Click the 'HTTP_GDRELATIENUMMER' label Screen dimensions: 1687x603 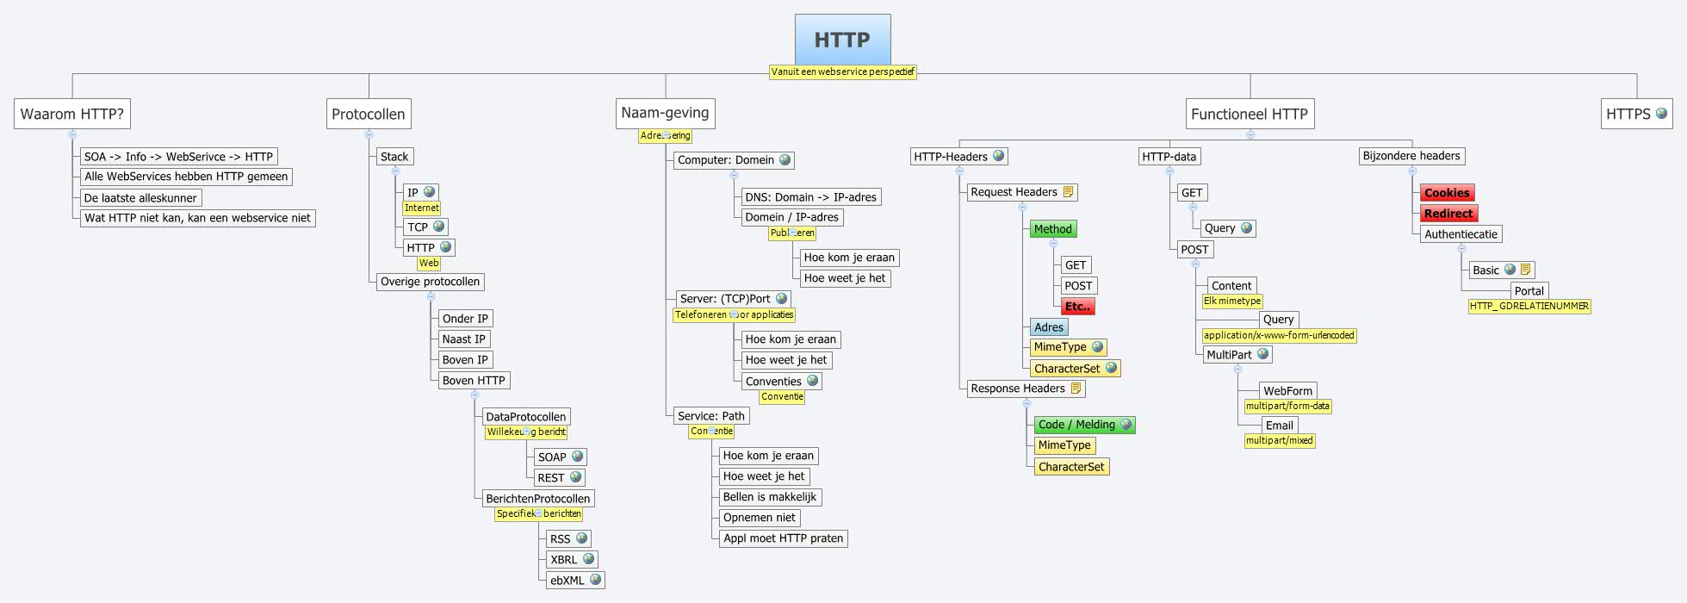pyautogui.click(x=1529, y=306)
